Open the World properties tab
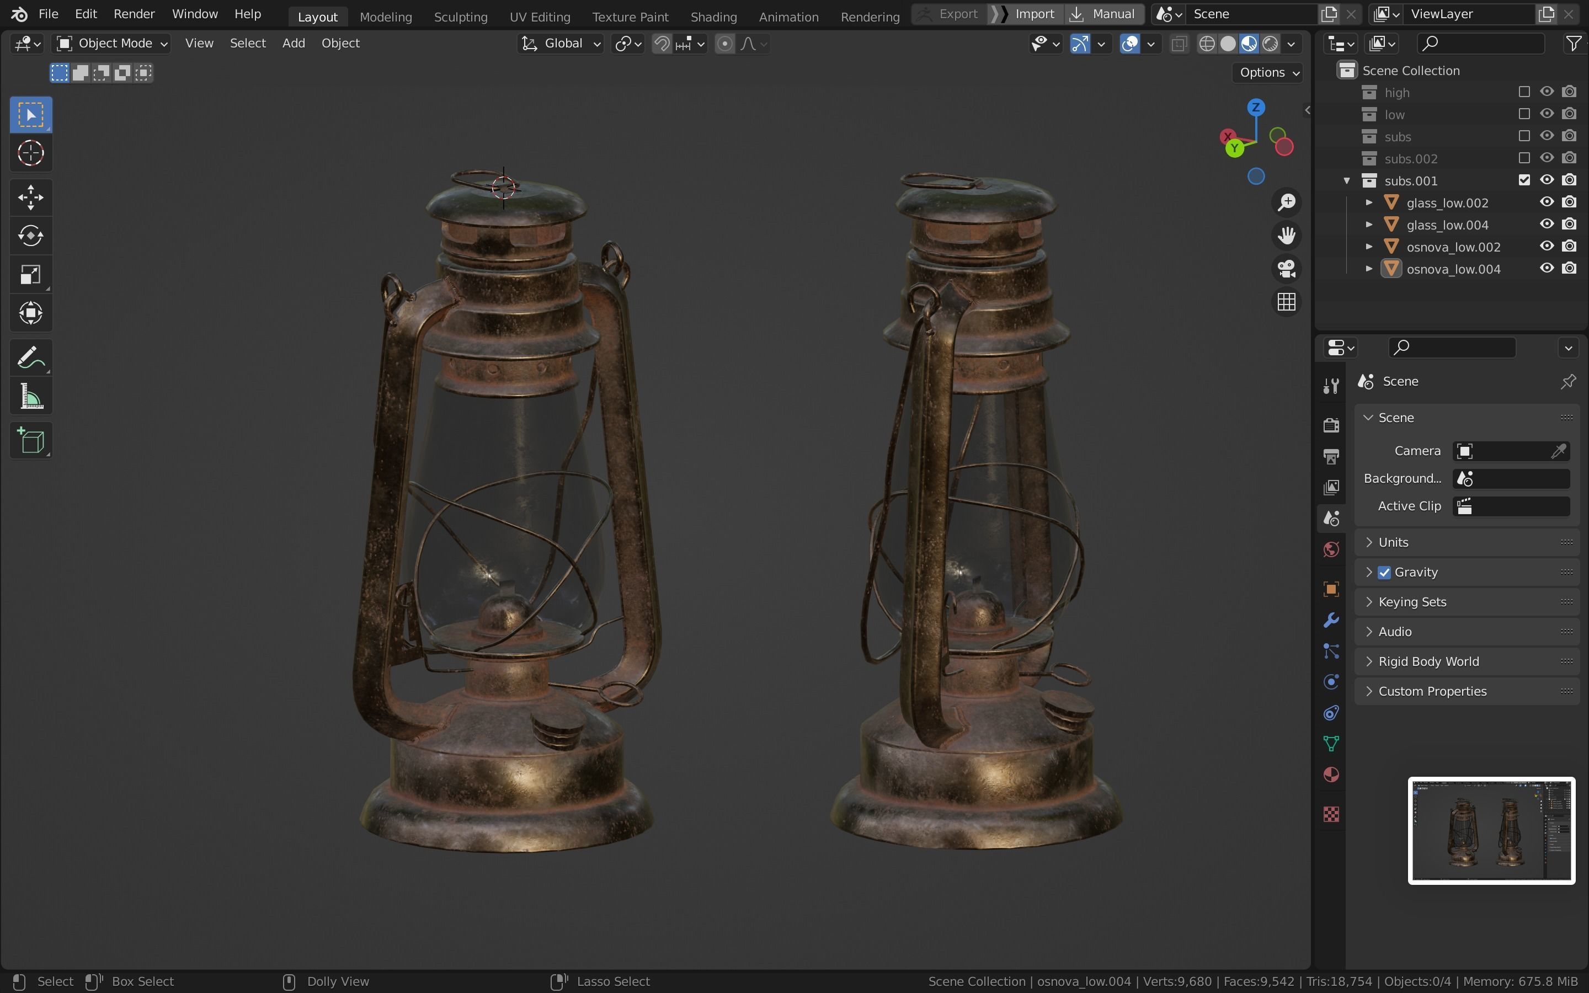1589x993 pixels. (x=1331, y=549)
